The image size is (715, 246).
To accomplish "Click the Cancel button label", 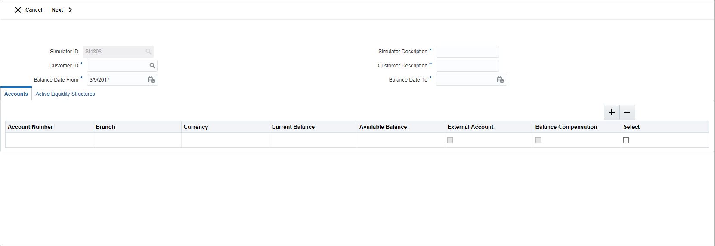I will [x=34, y=10].
